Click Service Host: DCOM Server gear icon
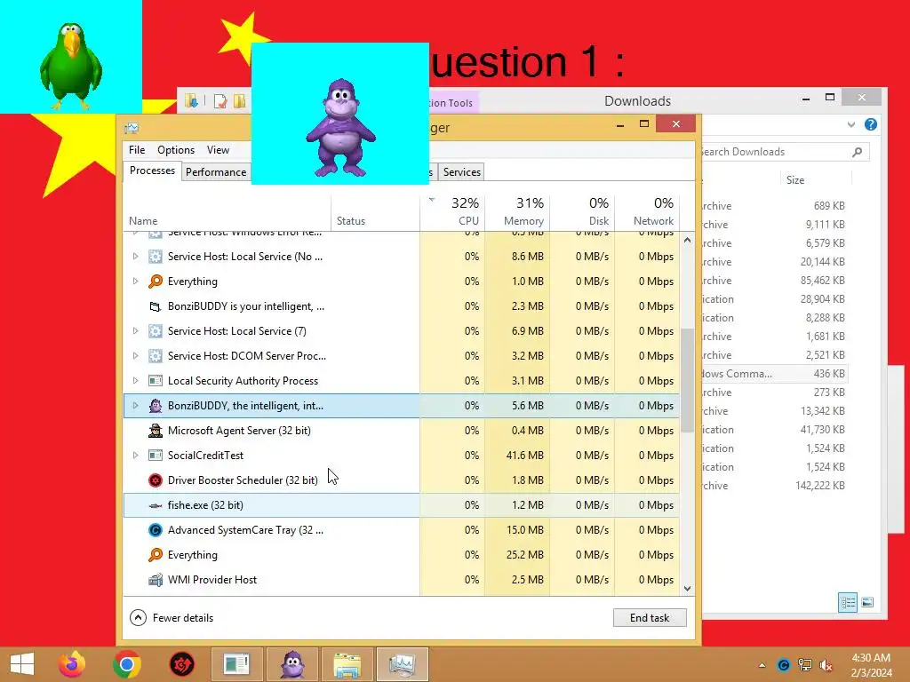 155,355
